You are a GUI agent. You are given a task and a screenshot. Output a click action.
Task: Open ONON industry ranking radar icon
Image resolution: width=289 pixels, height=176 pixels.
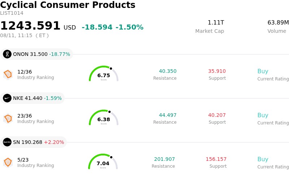8,75
